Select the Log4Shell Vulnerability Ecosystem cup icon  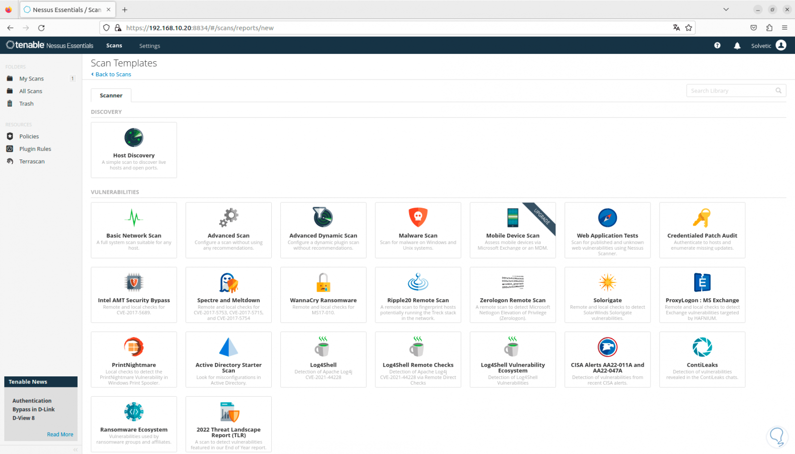tap(512, 347)
